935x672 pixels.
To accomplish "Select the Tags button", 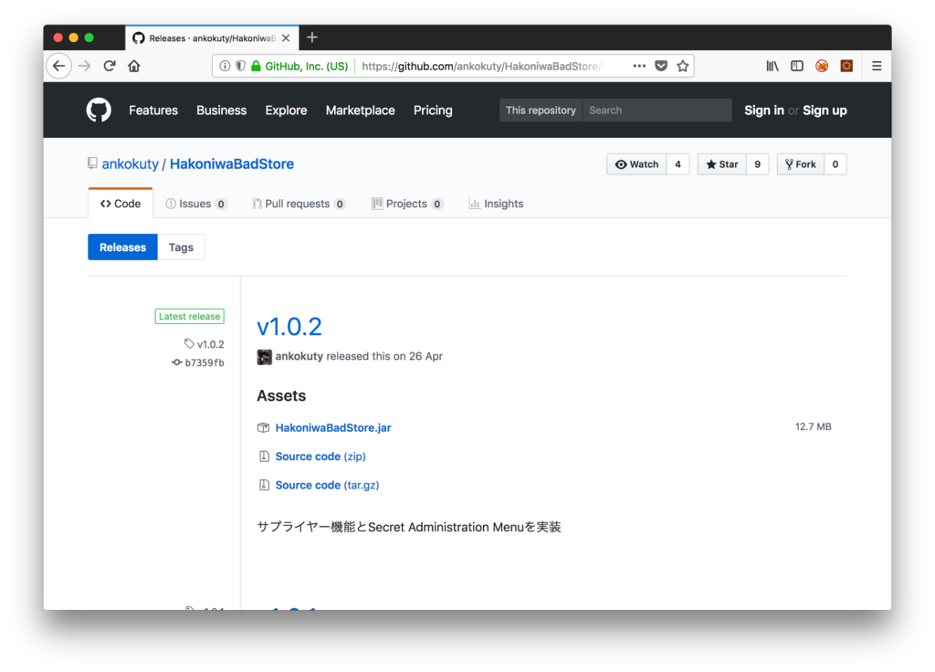I will point(182,247).
